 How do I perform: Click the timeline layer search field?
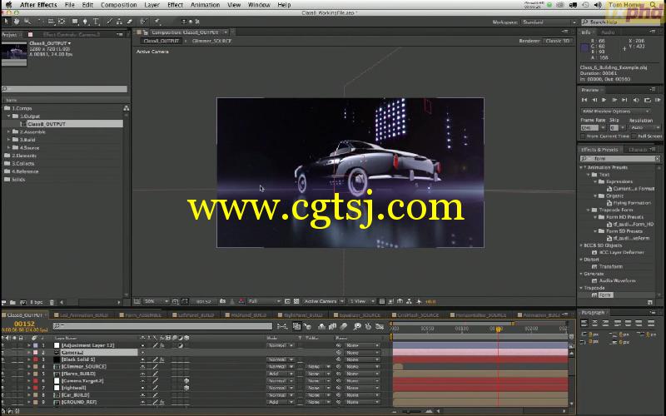coord(162,326)
